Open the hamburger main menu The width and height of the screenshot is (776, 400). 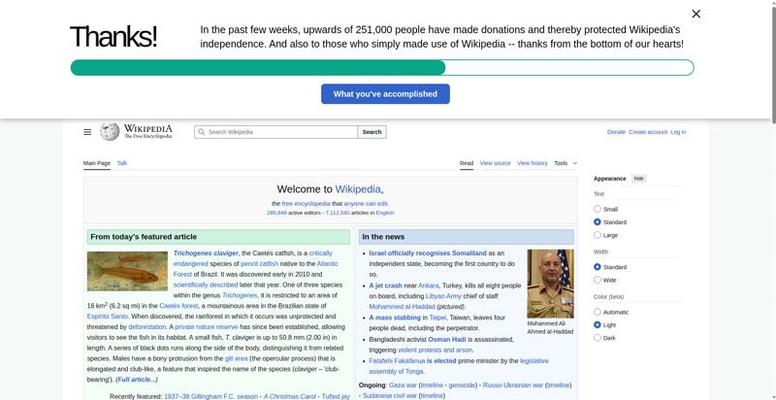(87, 132)
